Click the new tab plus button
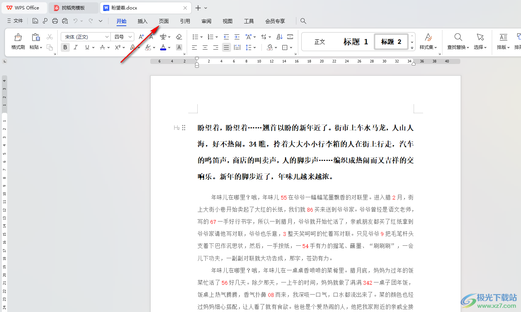521x312 pixels. pos(198,8)
